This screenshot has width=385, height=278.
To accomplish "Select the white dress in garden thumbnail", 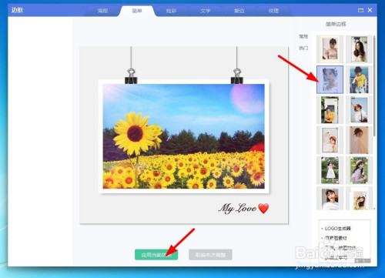I will (330, 170).
